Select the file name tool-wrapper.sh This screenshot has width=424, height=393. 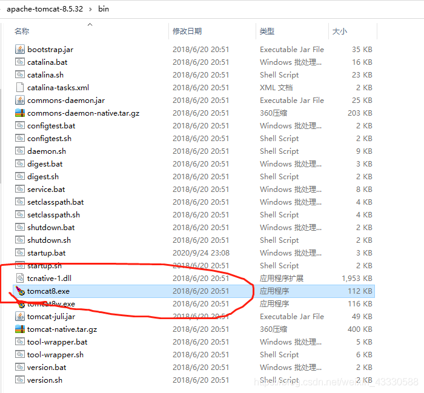tap(55, 355)
